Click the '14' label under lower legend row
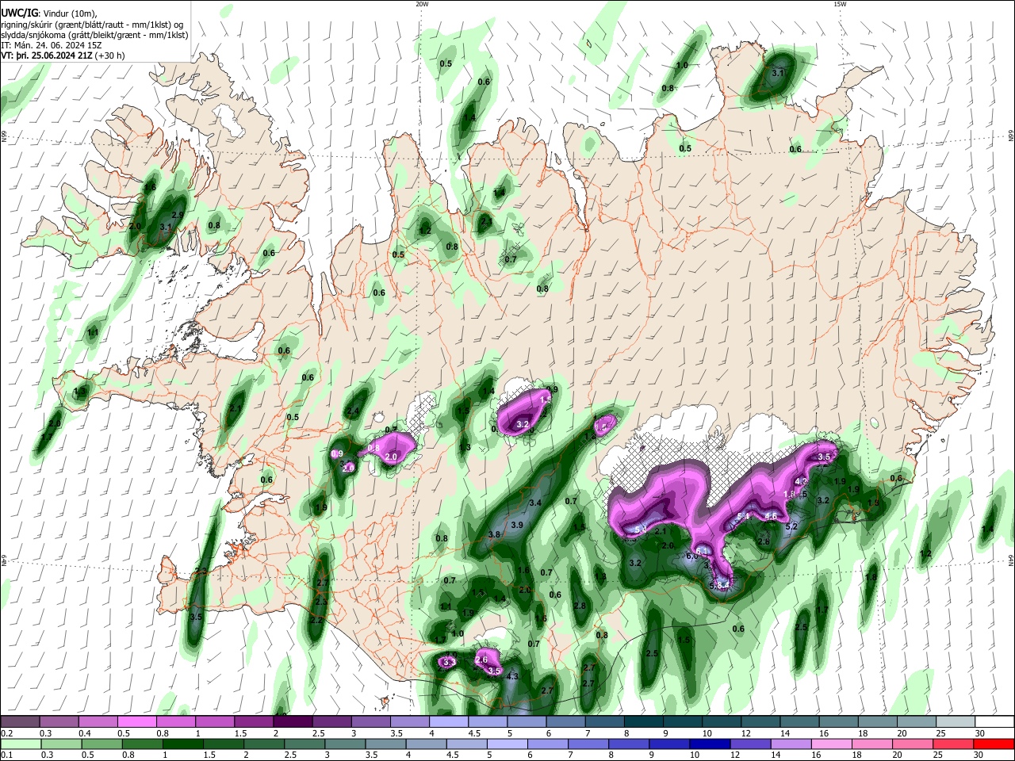 pos(776,755)
